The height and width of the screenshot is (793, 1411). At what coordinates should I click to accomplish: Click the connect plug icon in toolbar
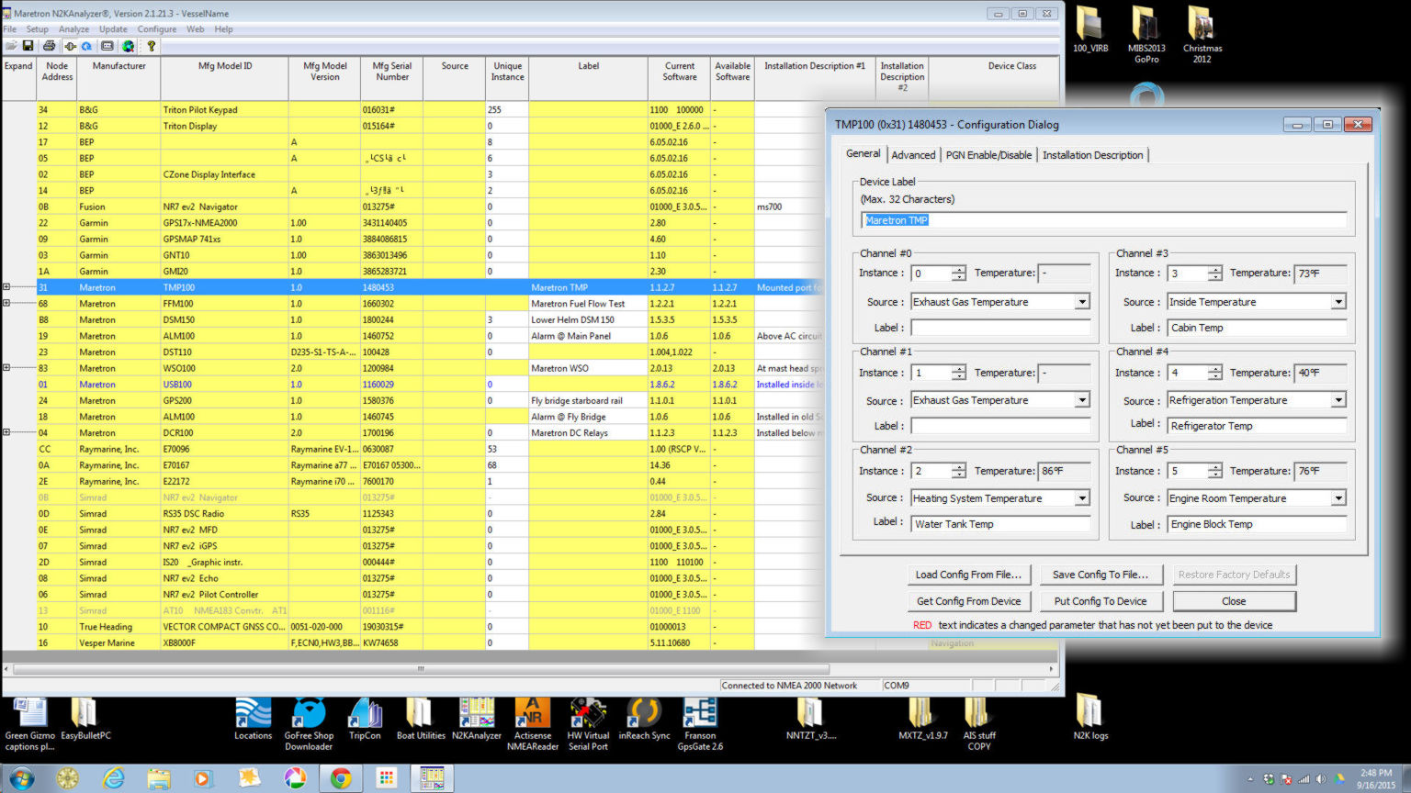[70, 46]
